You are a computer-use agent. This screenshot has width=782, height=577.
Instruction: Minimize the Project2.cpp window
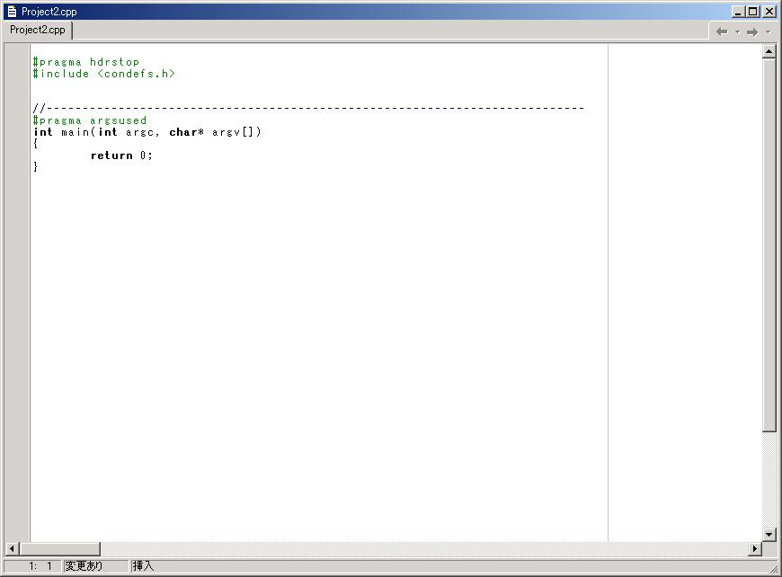click(x=738, y=12)
